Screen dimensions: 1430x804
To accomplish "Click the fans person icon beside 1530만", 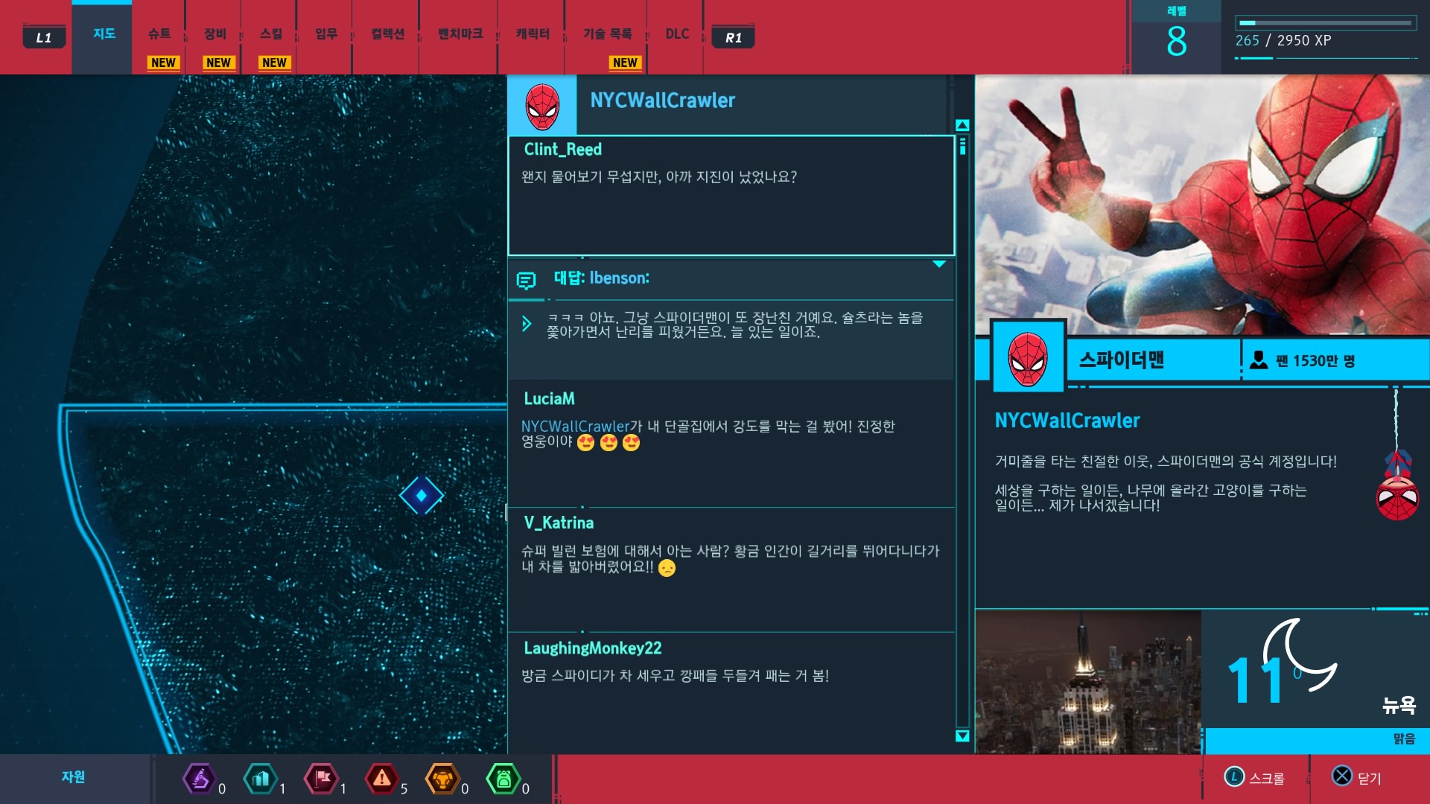I will coord(1259,360).
